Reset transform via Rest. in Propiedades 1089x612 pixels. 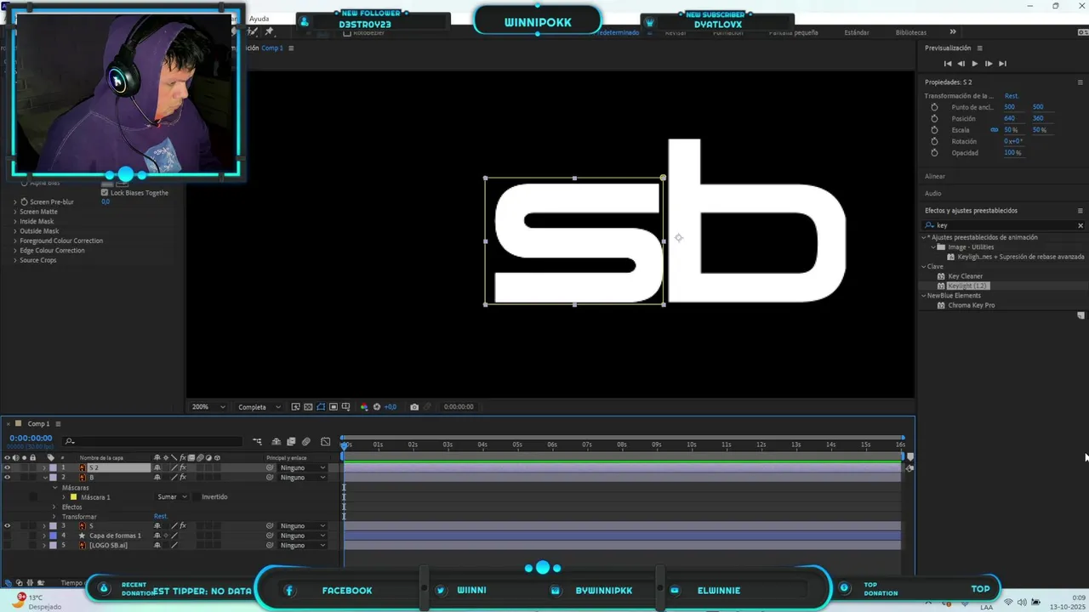[x=1012, y=96]
